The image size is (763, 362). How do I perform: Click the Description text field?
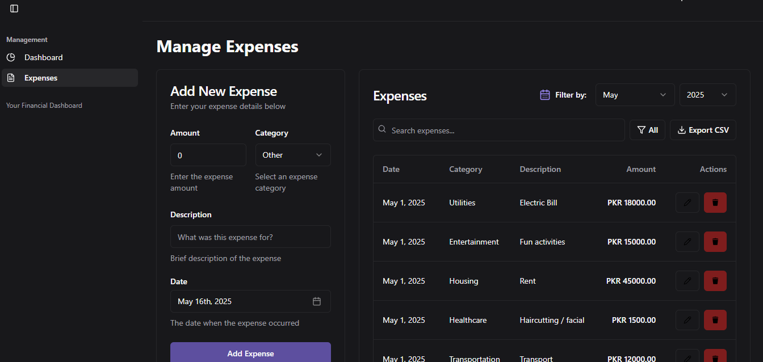click(x=250, y=237)
